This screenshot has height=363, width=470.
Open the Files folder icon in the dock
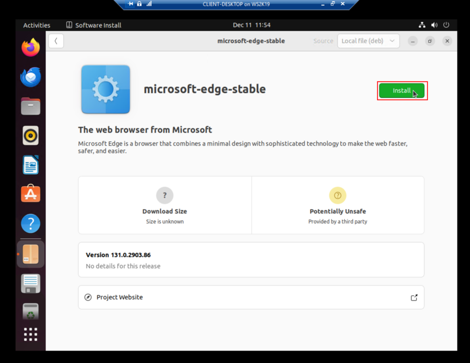point(30,106)
